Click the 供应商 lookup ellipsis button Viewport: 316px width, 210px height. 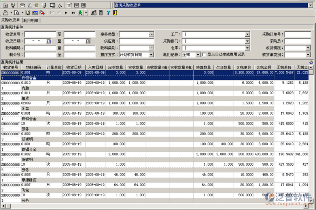151,41
